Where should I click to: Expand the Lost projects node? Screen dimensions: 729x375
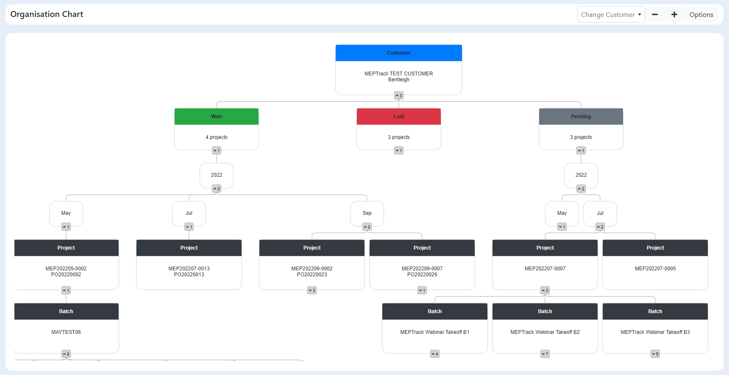[x=399, y=150]
